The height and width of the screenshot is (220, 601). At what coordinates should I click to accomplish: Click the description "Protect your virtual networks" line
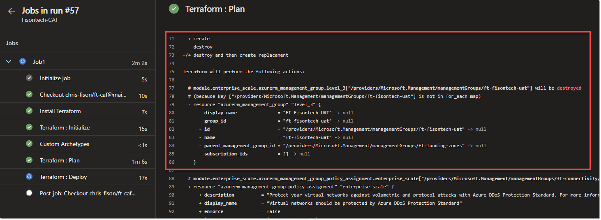399,195
